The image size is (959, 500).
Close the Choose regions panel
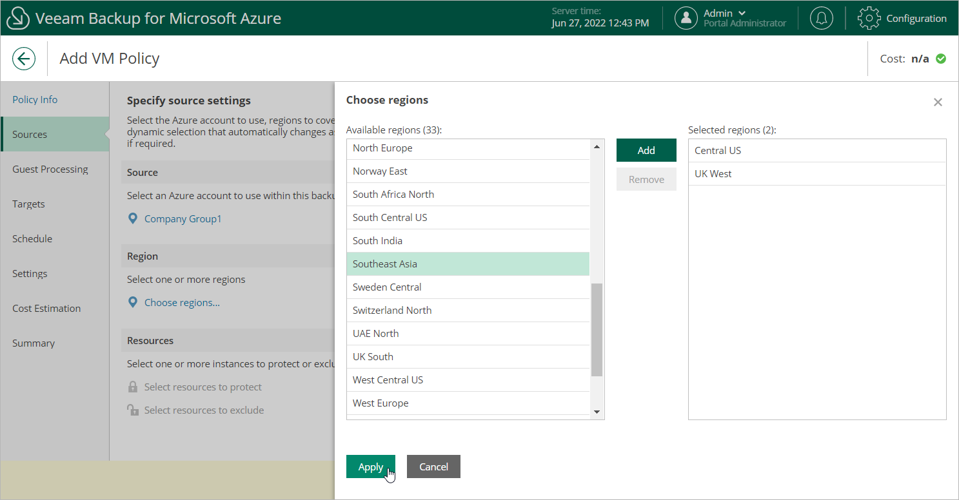(938, 102)
